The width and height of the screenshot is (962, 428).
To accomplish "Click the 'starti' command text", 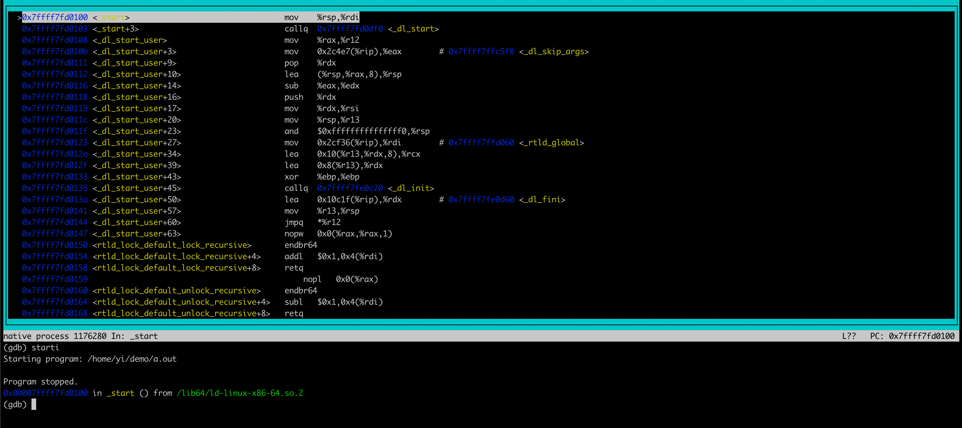I will [45, 348].
